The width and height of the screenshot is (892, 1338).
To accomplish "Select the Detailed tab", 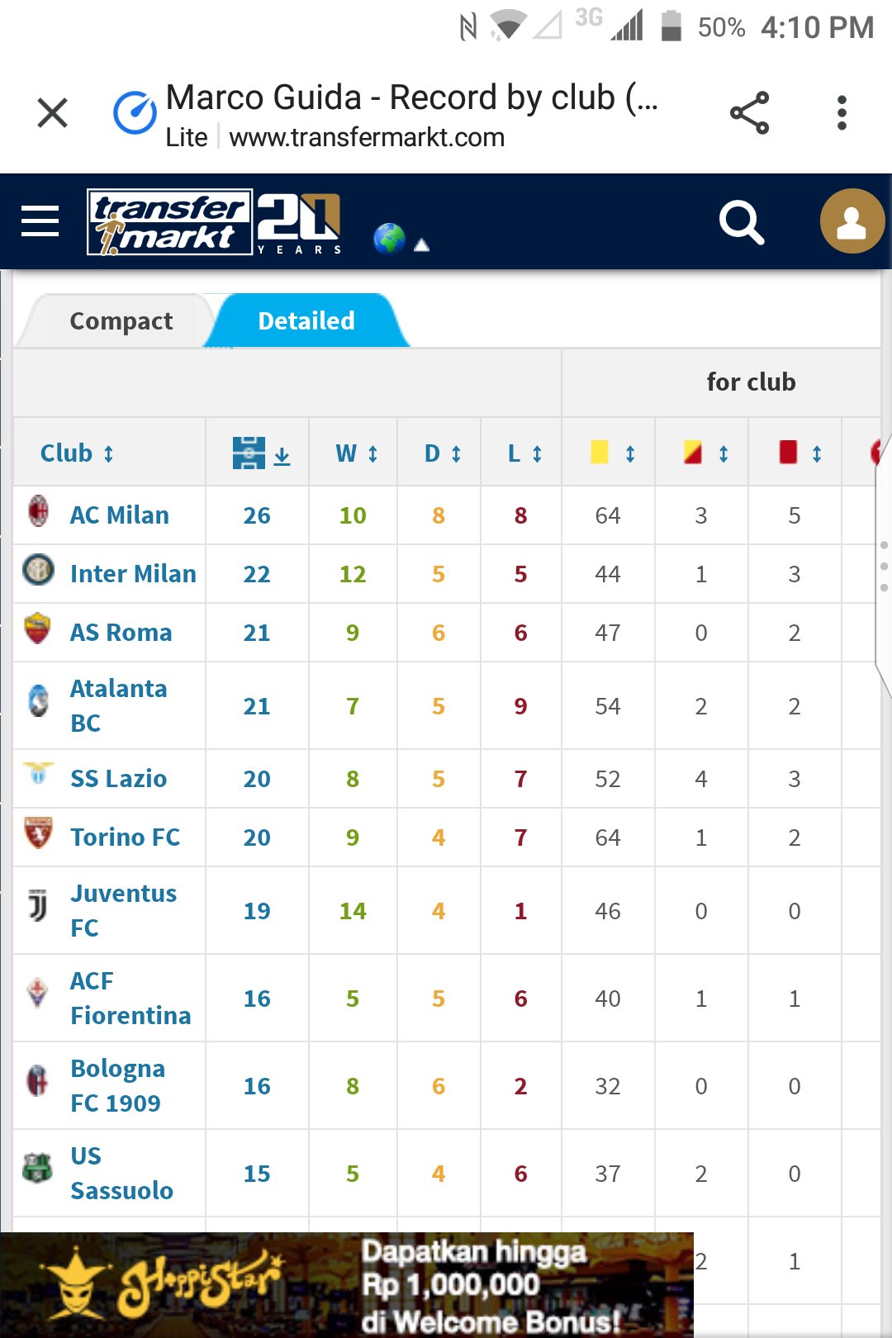I will [306, 320].
